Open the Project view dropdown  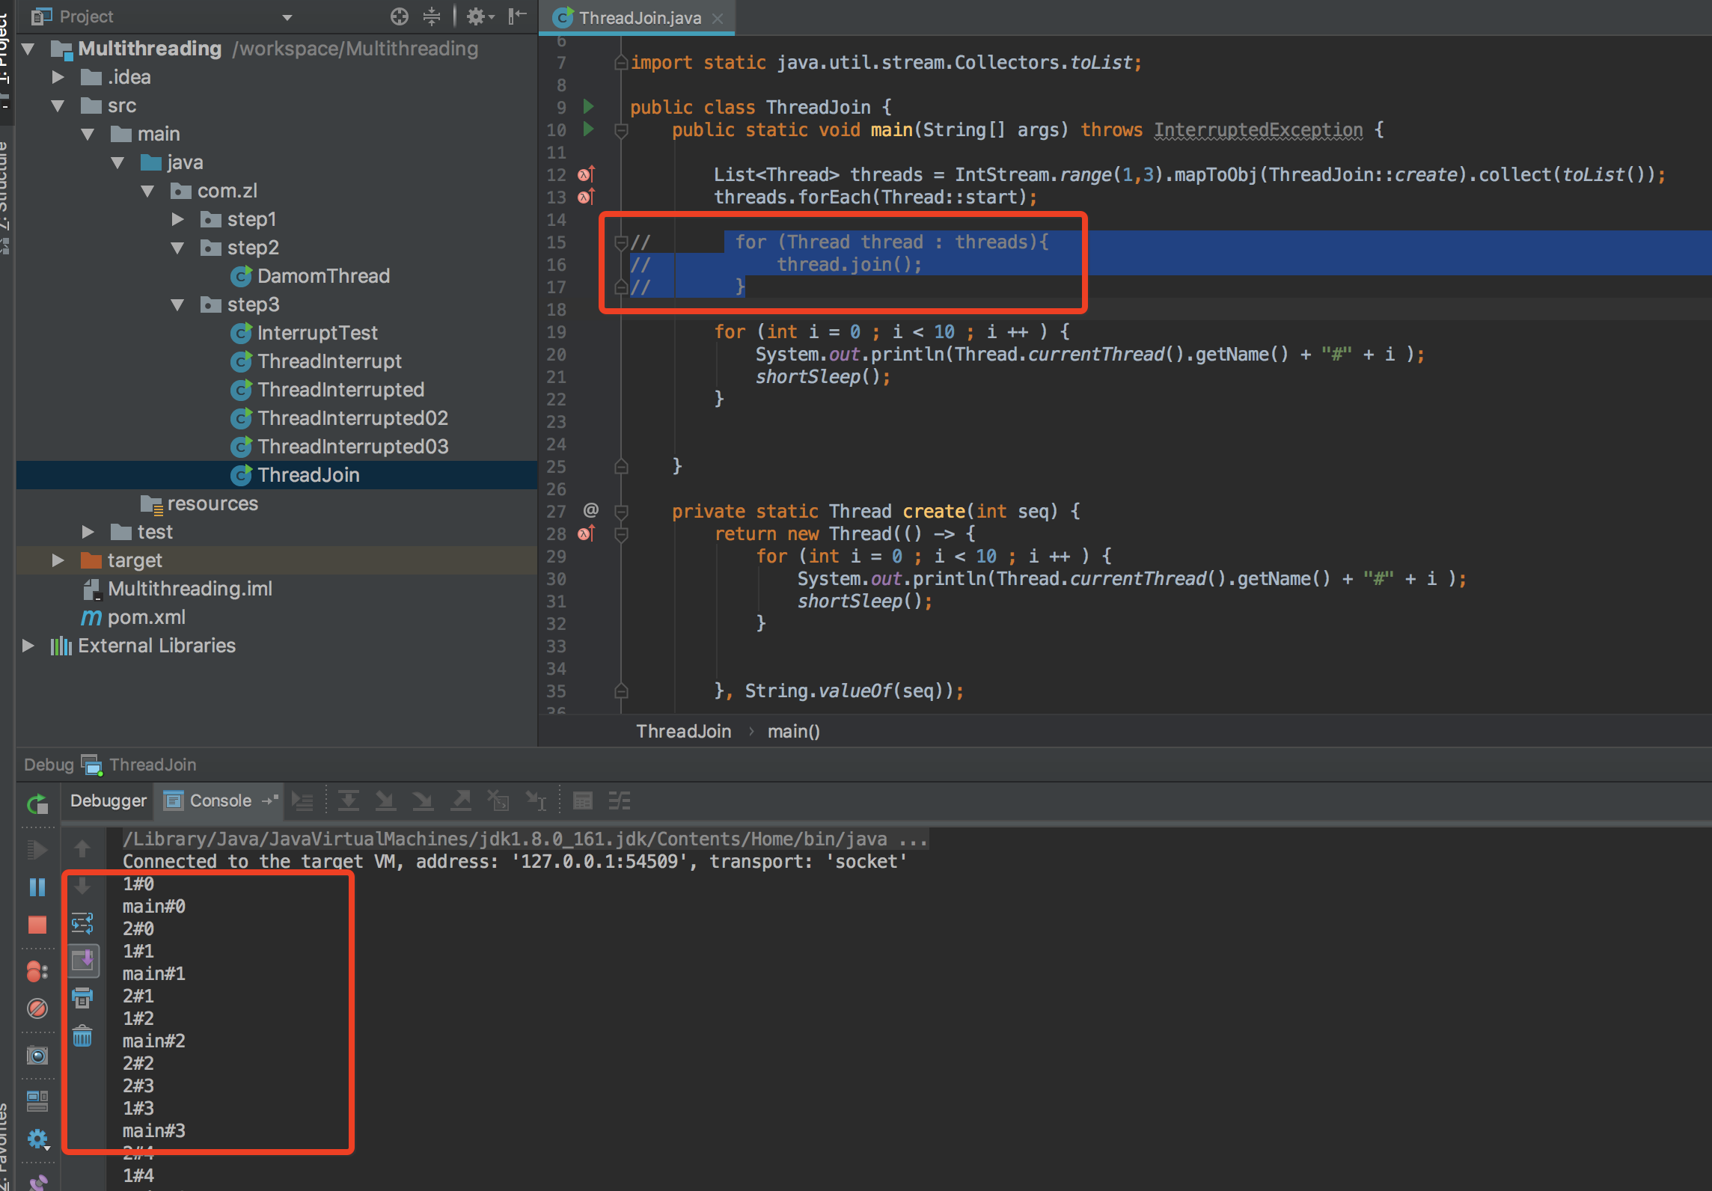click(287, 16)
